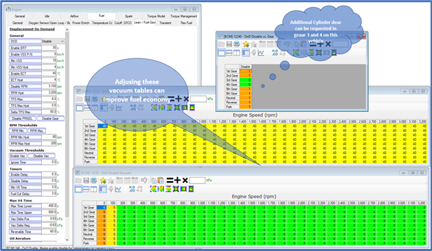Click the print icon in DoD Disable Vacuum toolbar
This screenshot has height=251, width=432.
[93, 180]
